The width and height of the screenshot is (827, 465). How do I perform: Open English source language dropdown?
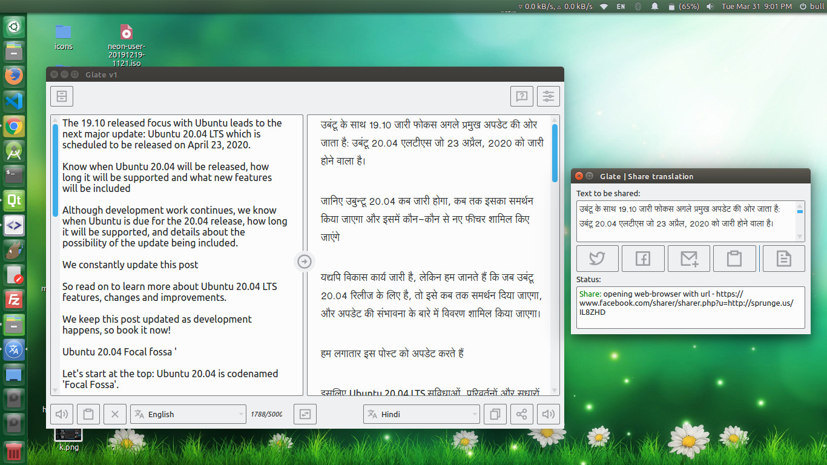[188, 414]
